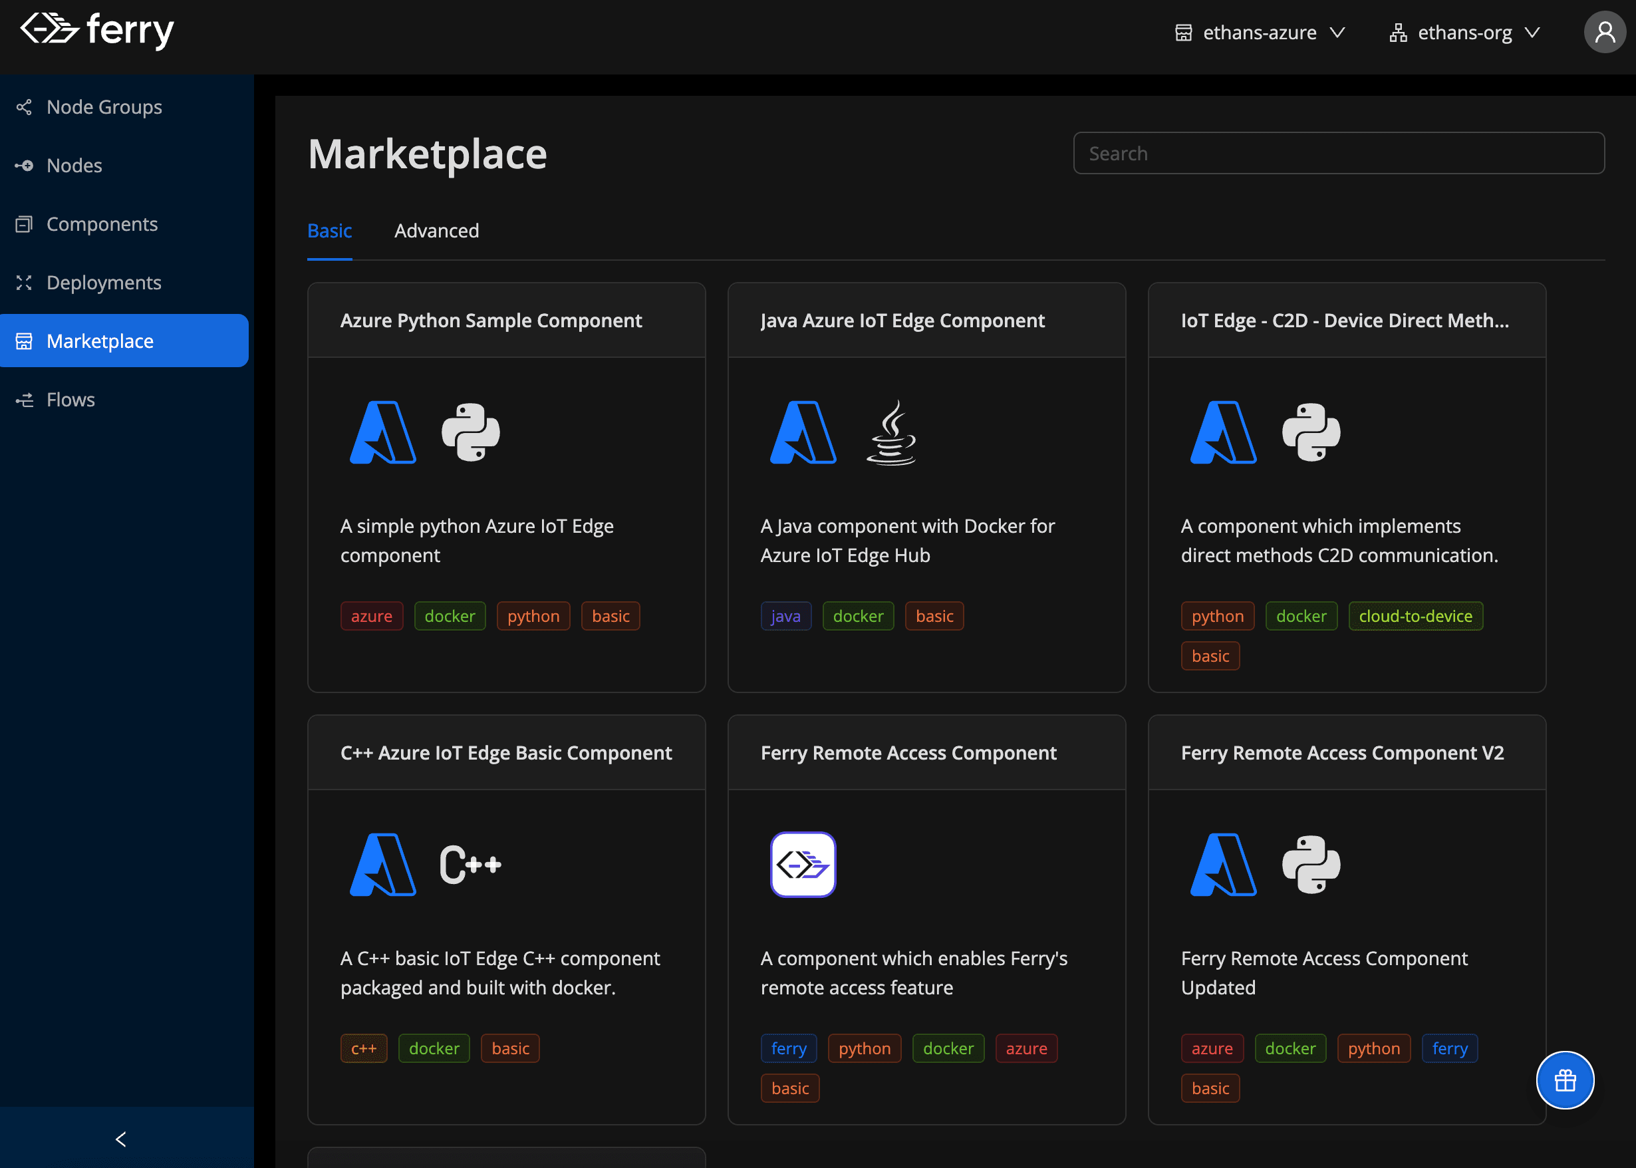This screenshot has width=1636, height=1168.
Task: Click Azure logo on Remote Access V2 card
Action: (1223, 865)
